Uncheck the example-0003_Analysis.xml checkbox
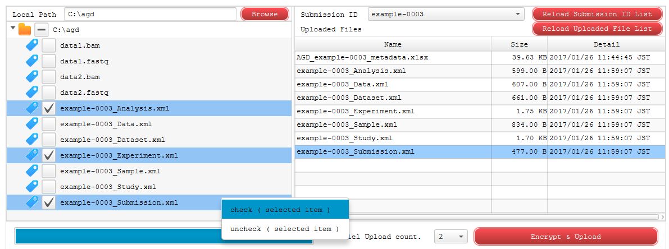 coord(49,109)
